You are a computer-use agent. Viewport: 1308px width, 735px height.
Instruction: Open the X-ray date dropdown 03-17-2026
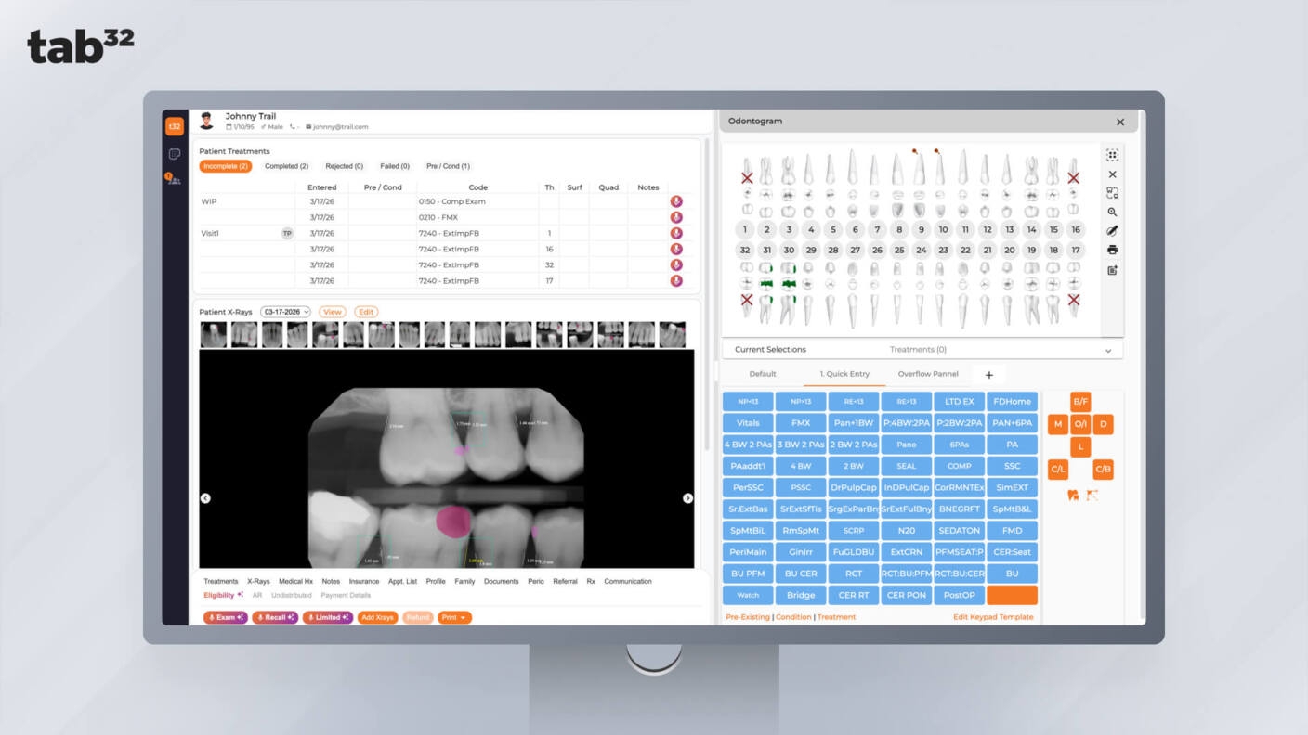(285, 312)
